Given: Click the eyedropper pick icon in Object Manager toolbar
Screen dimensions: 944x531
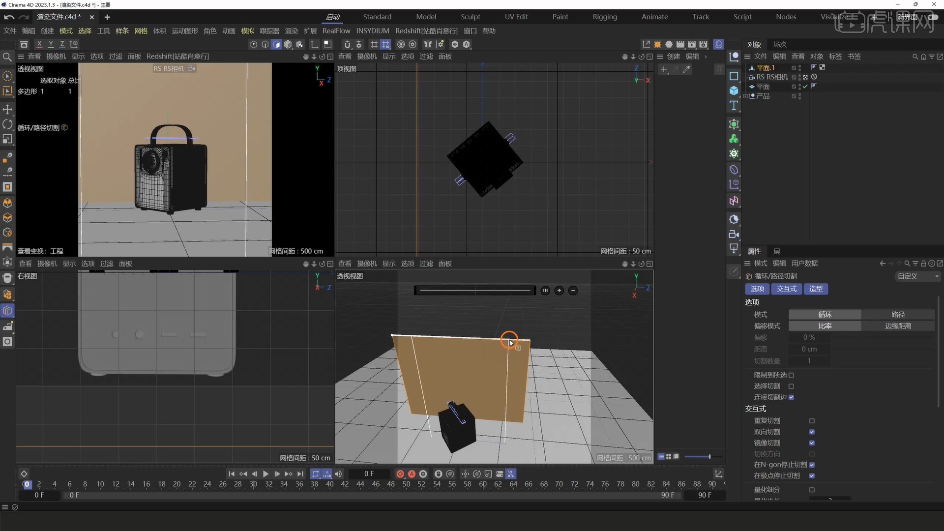Looking at the screenshot, I should pos(687,69).
